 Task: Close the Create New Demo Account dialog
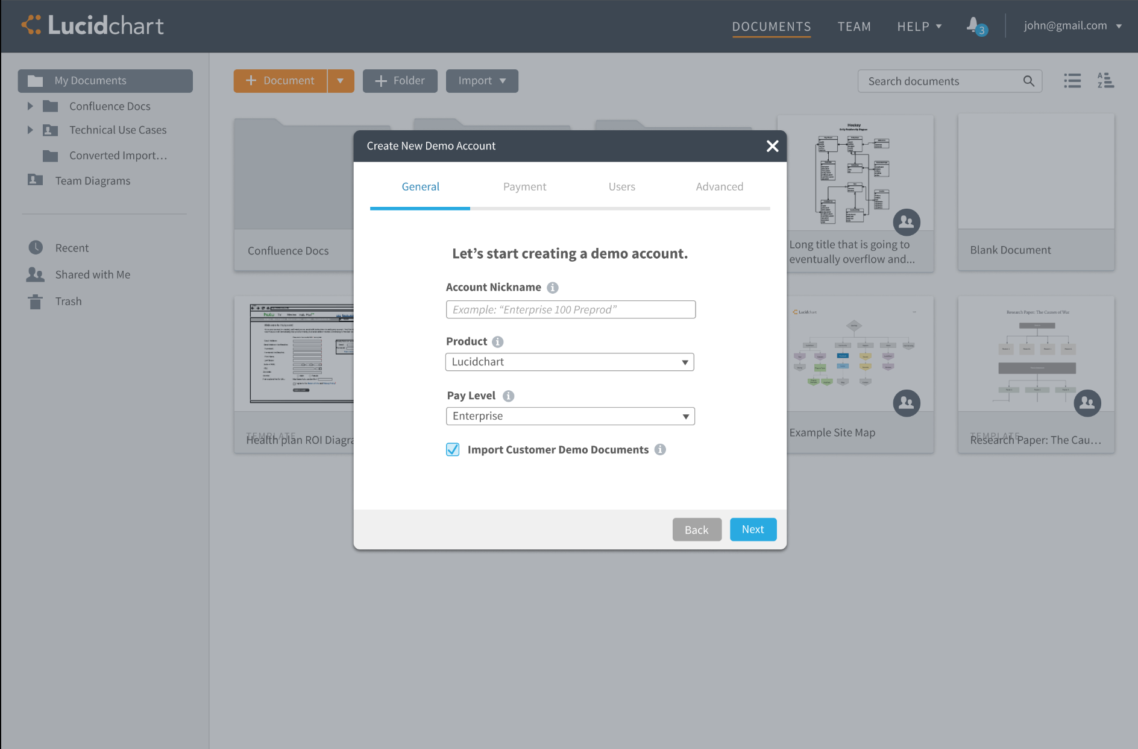772,146
